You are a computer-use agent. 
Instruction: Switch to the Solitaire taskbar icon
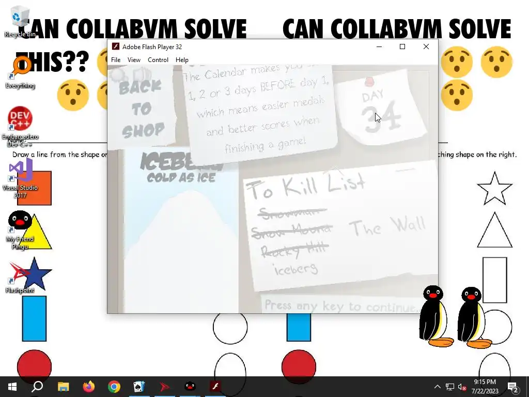139,387
